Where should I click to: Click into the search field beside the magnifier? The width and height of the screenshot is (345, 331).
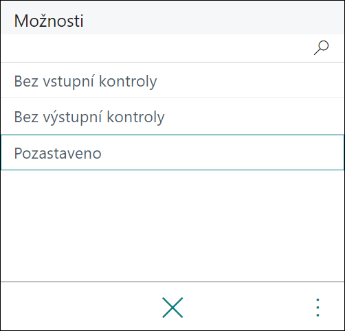[156, 48]
